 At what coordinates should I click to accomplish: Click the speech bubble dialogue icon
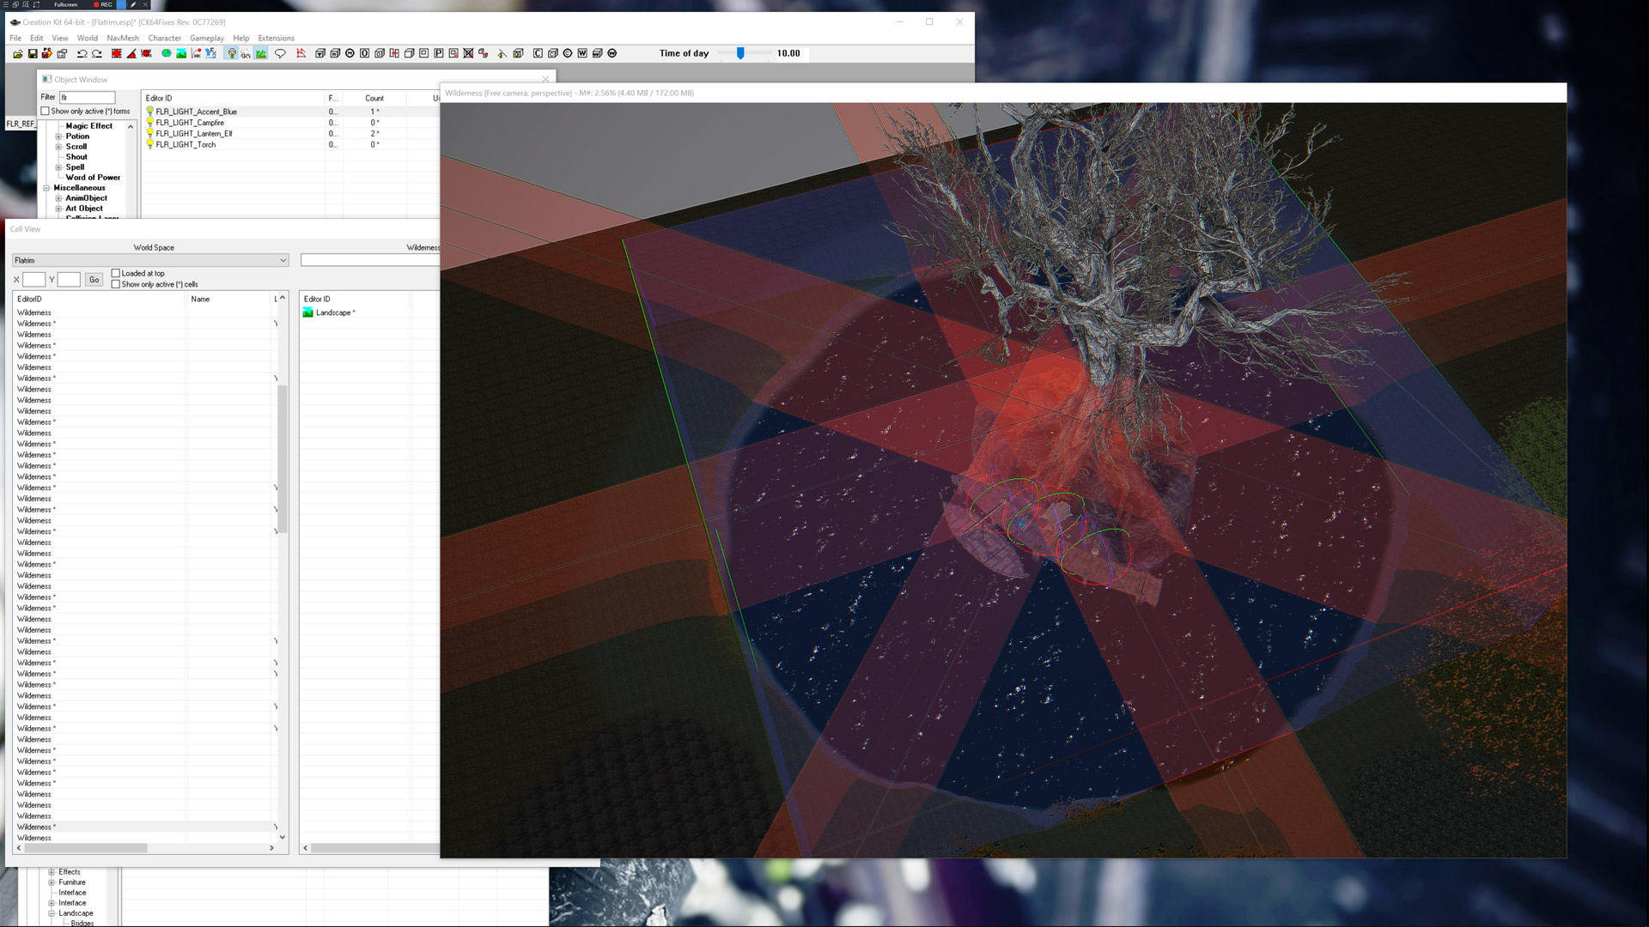(x=280, y=53)
